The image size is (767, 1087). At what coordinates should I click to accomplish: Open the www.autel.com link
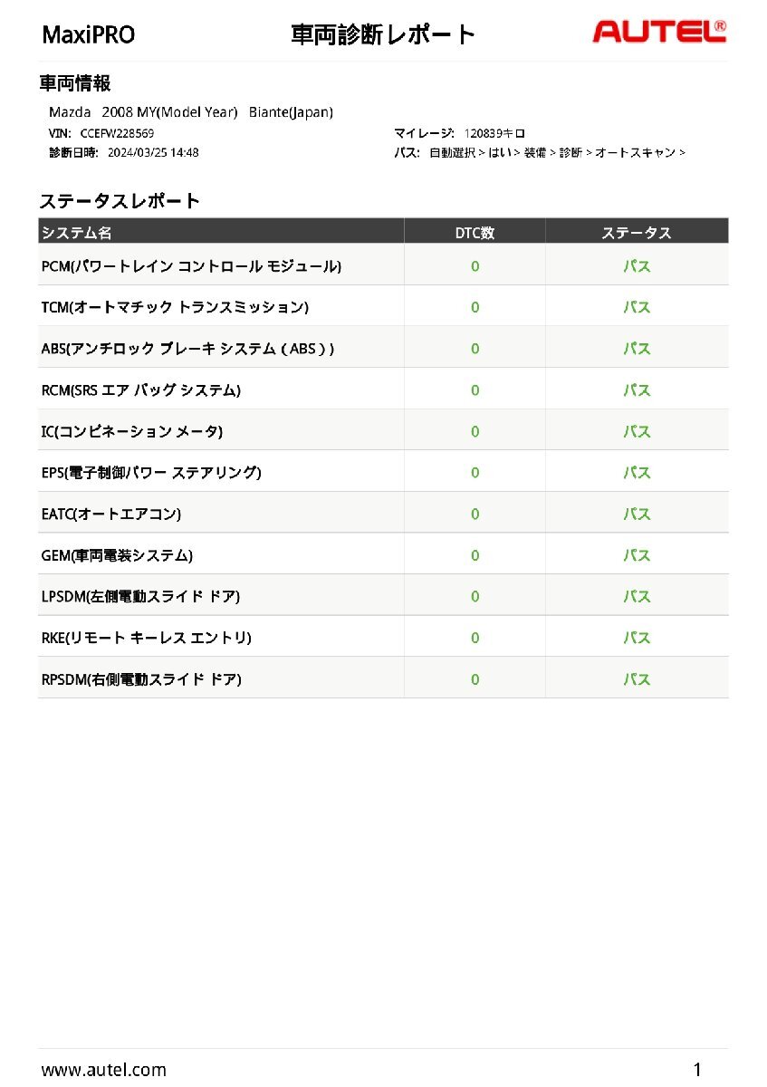(x=104, y=1070)
